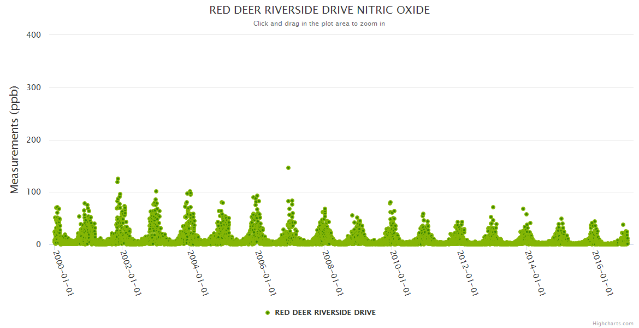
Task: Click the 2010-01-01 x-axis date label
Action: pyautogui.click(x=401, y=273)
